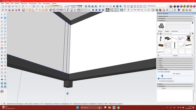196x110 pixels.
Task: Choose the Paint Bucket tool
Action: coord(2,18)
